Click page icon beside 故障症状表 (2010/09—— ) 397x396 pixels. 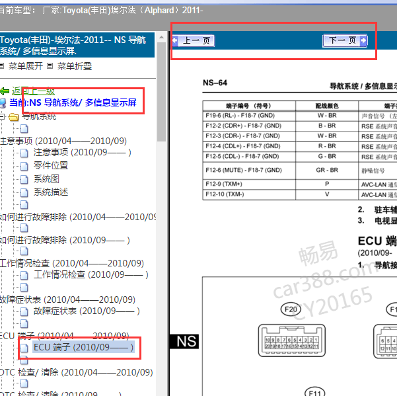pyautogui.click(x=24, y=311)
